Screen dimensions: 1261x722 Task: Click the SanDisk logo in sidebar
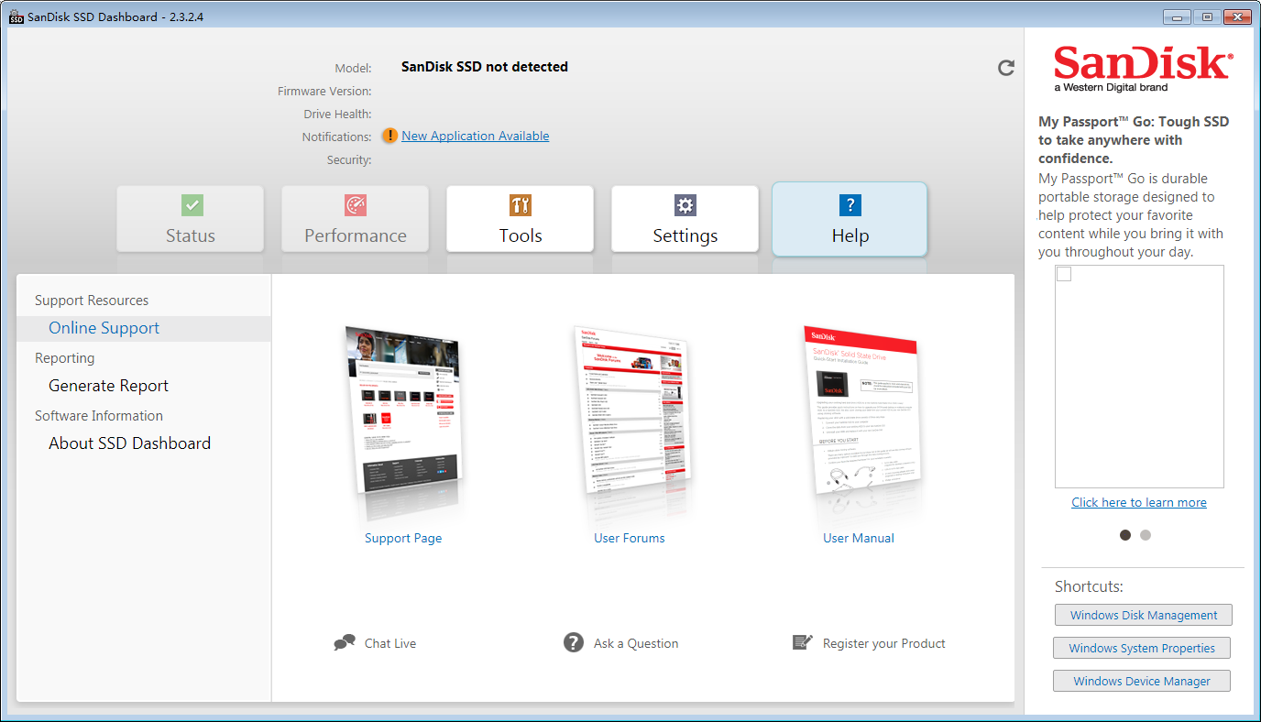[x=1143, y=68]
